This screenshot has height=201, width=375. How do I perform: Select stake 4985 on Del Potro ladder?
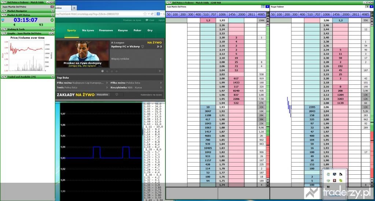point(261,14)
